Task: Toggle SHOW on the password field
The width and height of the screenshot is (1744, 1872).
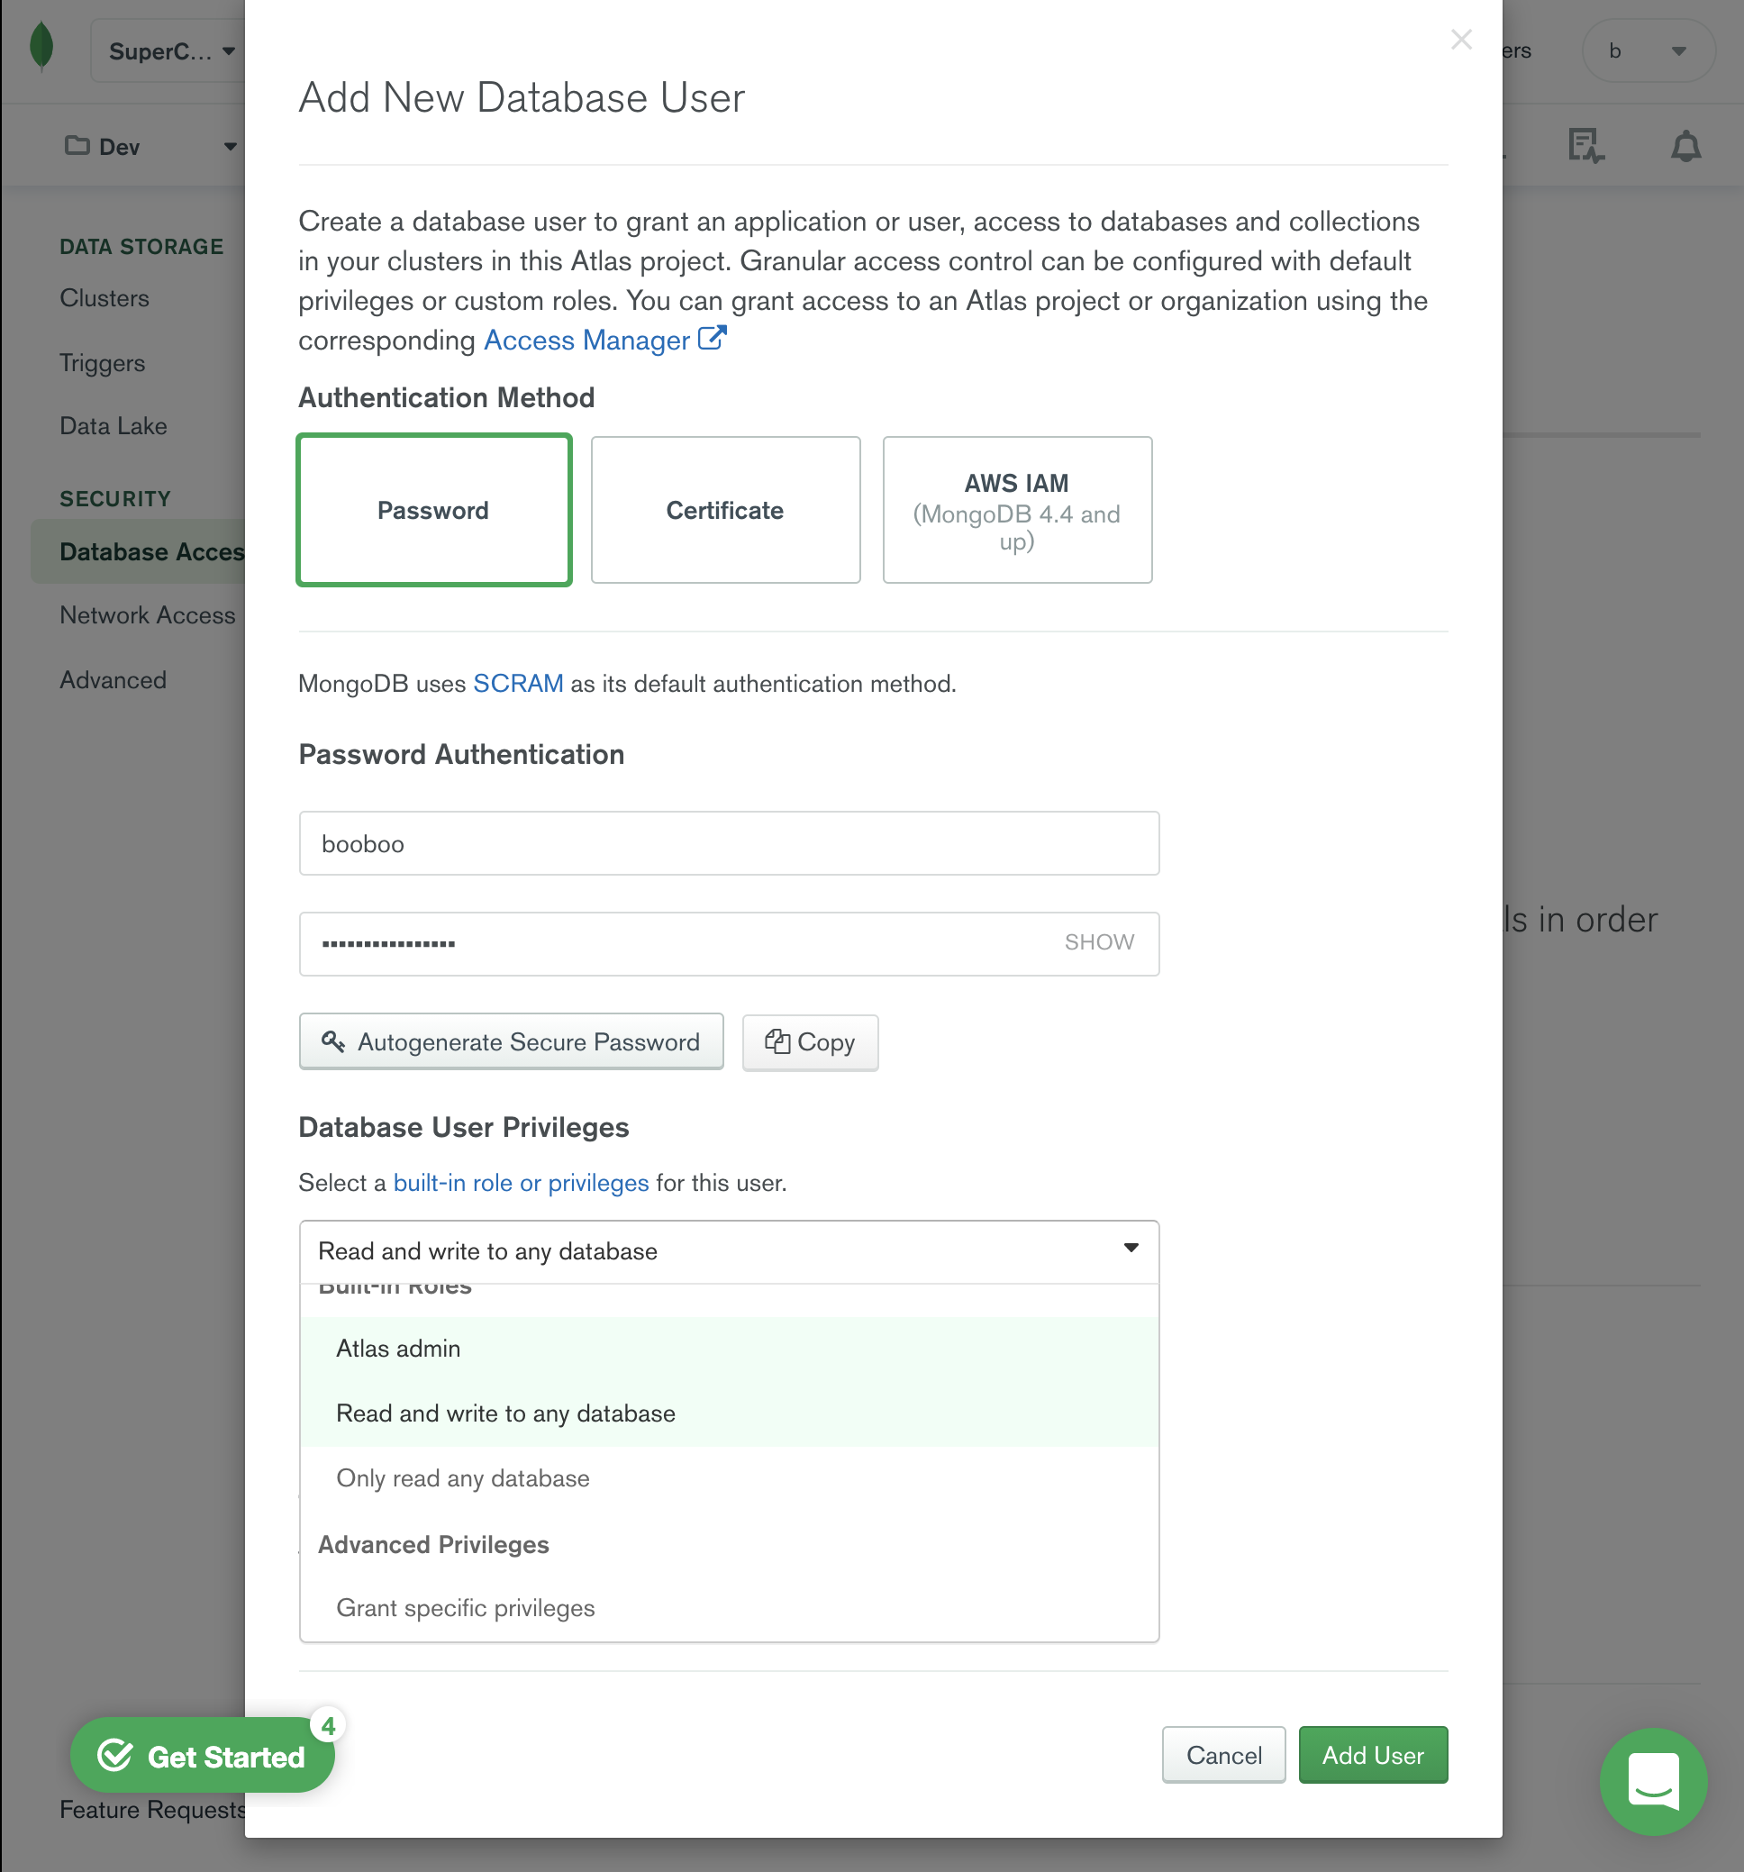Action: 1099,942
